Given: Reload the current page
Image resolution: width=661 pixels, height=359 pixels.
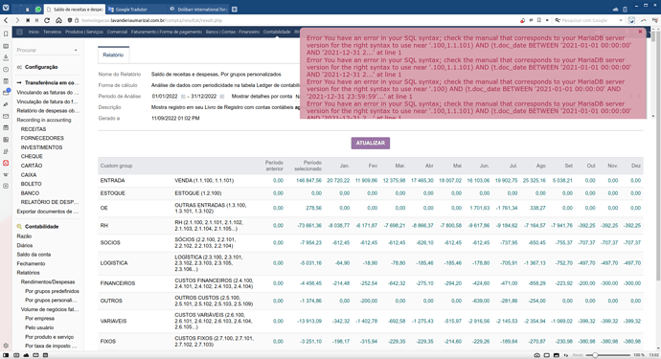Looking at the screenshot, I should [x=47, y=20].
